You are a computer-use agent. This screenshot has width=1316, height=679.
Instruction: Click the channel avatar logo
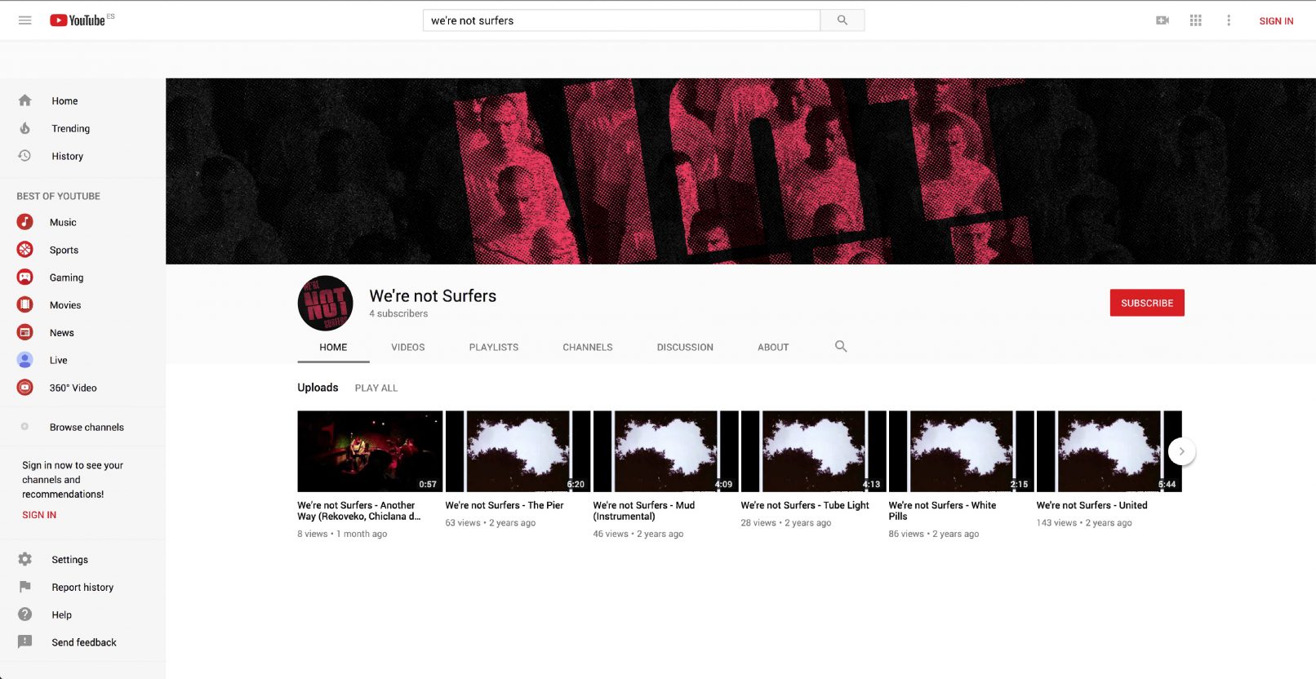pos(325,304)
